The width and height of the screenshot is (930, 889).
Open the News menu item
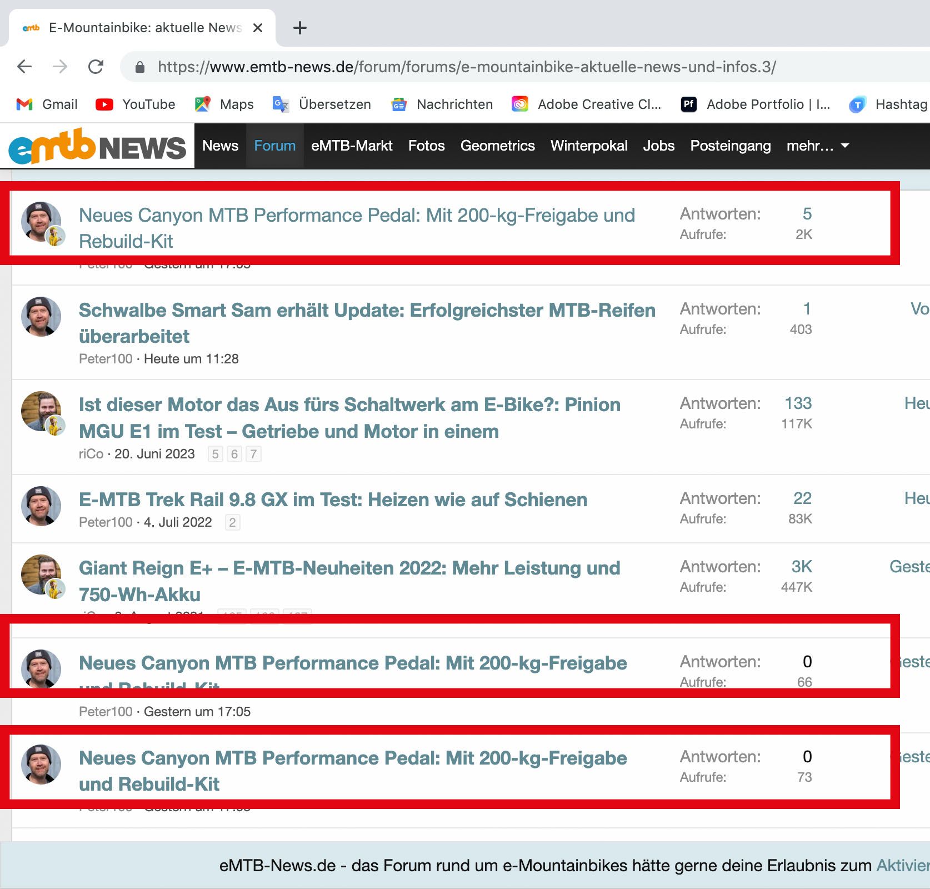220,146
